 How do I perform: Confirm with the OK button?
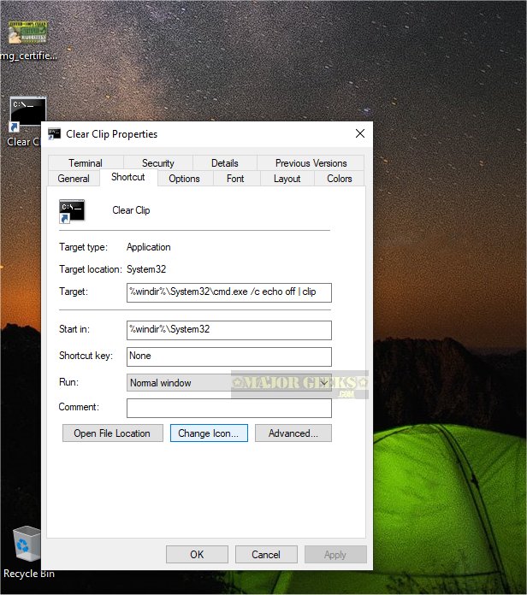(197, 555)
